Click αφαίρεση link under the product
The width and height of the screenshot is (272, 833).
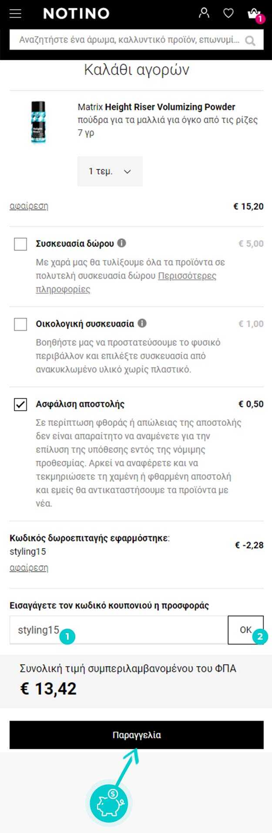click(29, 206)
